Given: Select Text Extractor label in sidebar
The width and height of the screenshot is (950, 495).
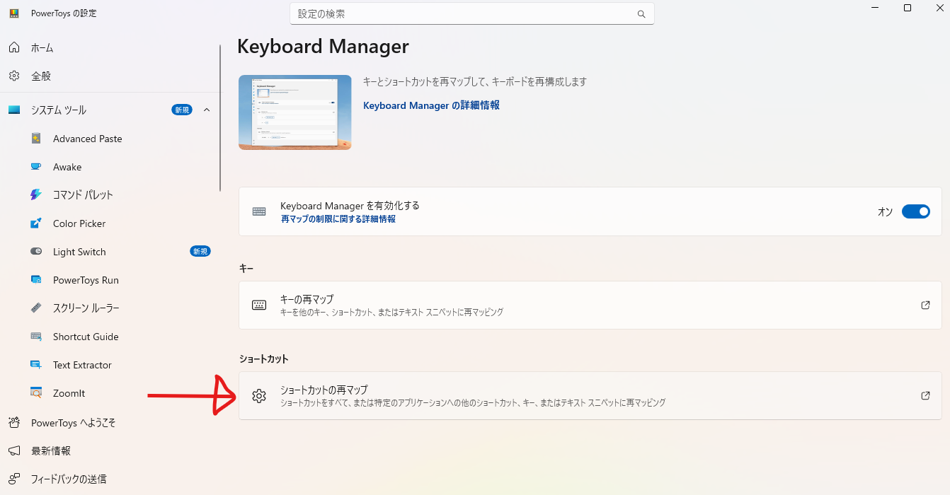Looking at the screenshot, I should point(82,365).
